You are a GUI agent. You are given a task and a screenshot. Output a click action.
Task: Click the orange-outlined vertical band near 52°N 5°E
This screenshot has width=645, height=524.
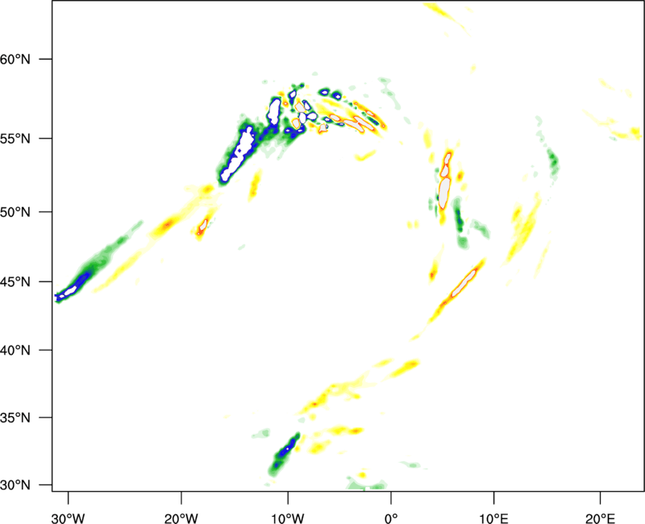[x=445, y=187]
